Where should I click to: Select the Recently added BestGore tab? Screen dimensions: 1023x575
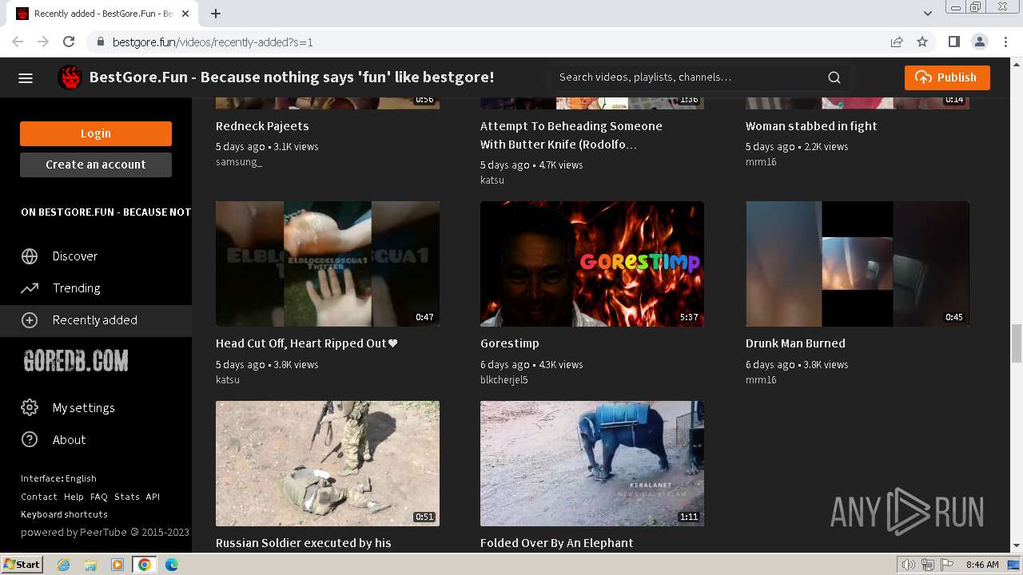tap(102, 14)
